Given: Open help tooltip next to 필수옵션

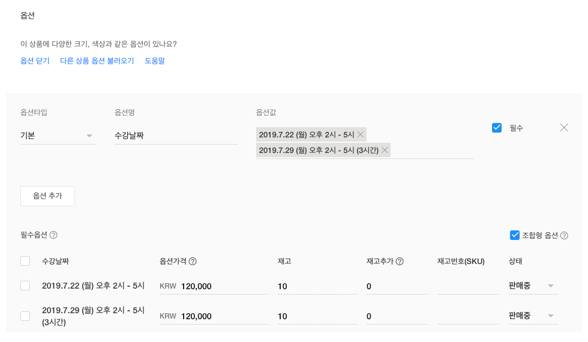Looking at the screenshot, I should [x=53, y=235].
